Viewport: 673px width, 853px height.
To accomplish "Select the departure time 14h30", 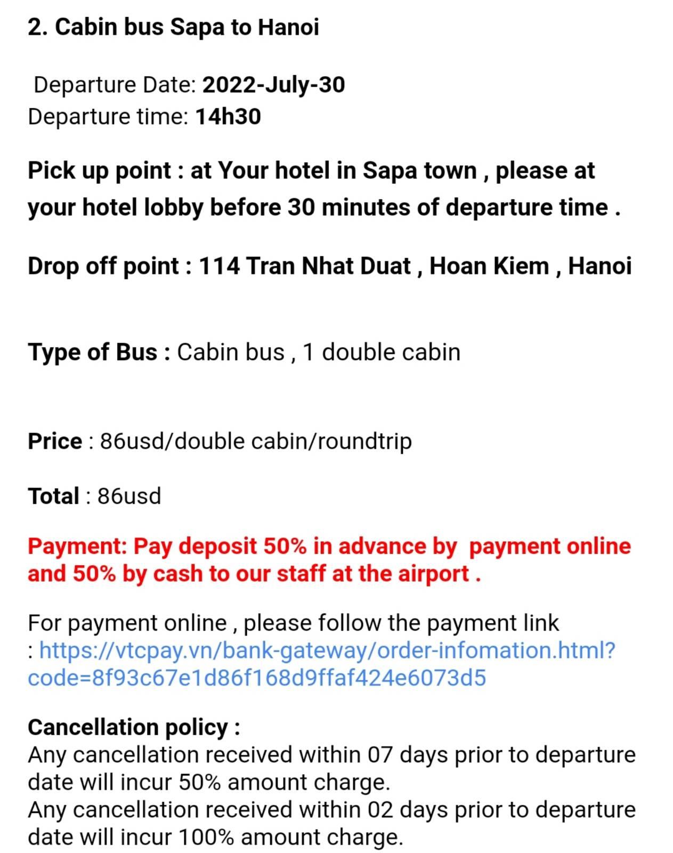I will coord(228,117).
